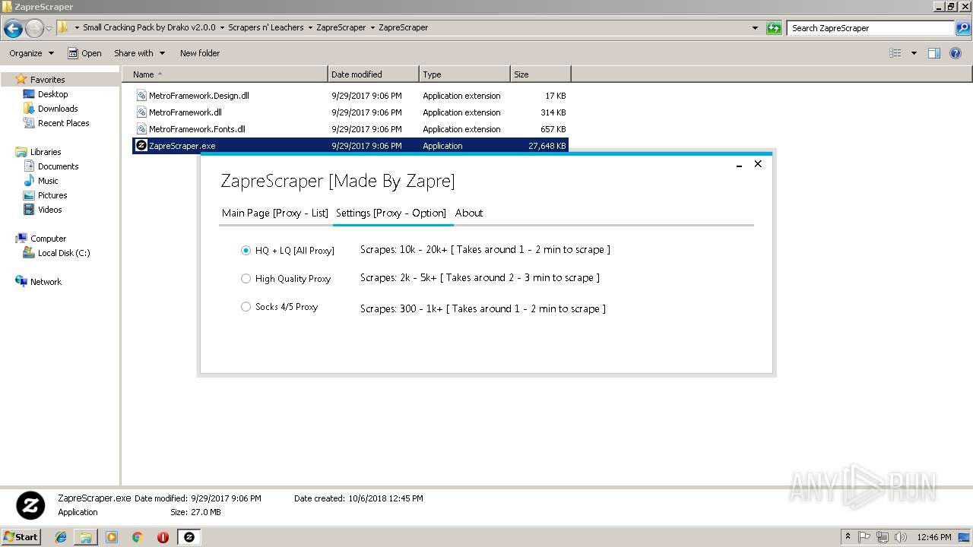Click New folder button
This screenshot has height=547, width=973.
coord(200,53)
